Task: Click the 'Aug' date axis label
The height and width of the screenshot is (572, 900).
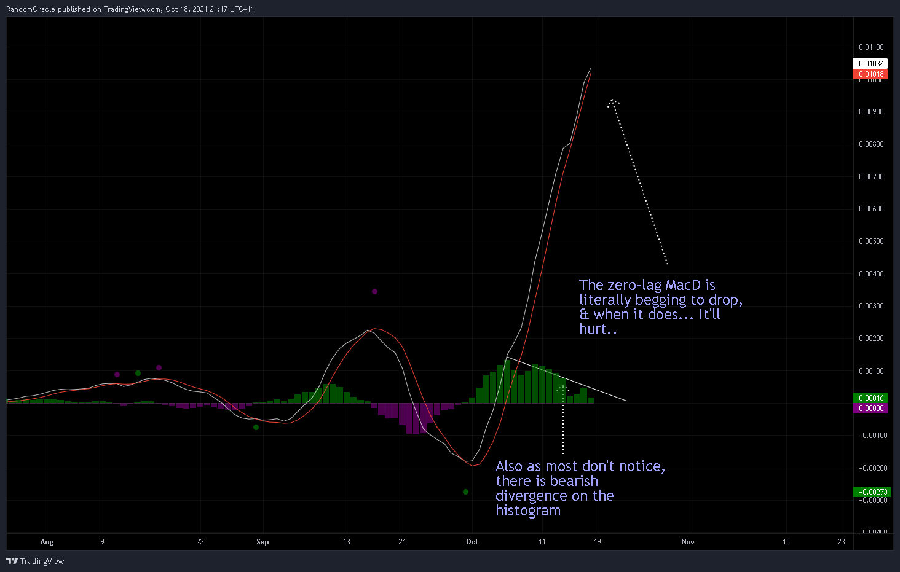Action: coord(47,542)
